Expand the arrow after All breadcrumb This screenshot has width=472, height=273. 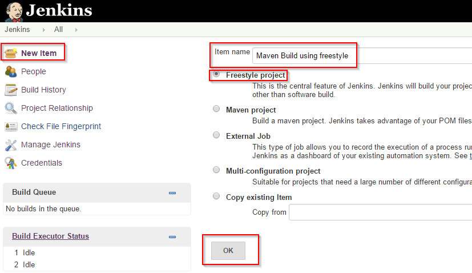point(76,30)
